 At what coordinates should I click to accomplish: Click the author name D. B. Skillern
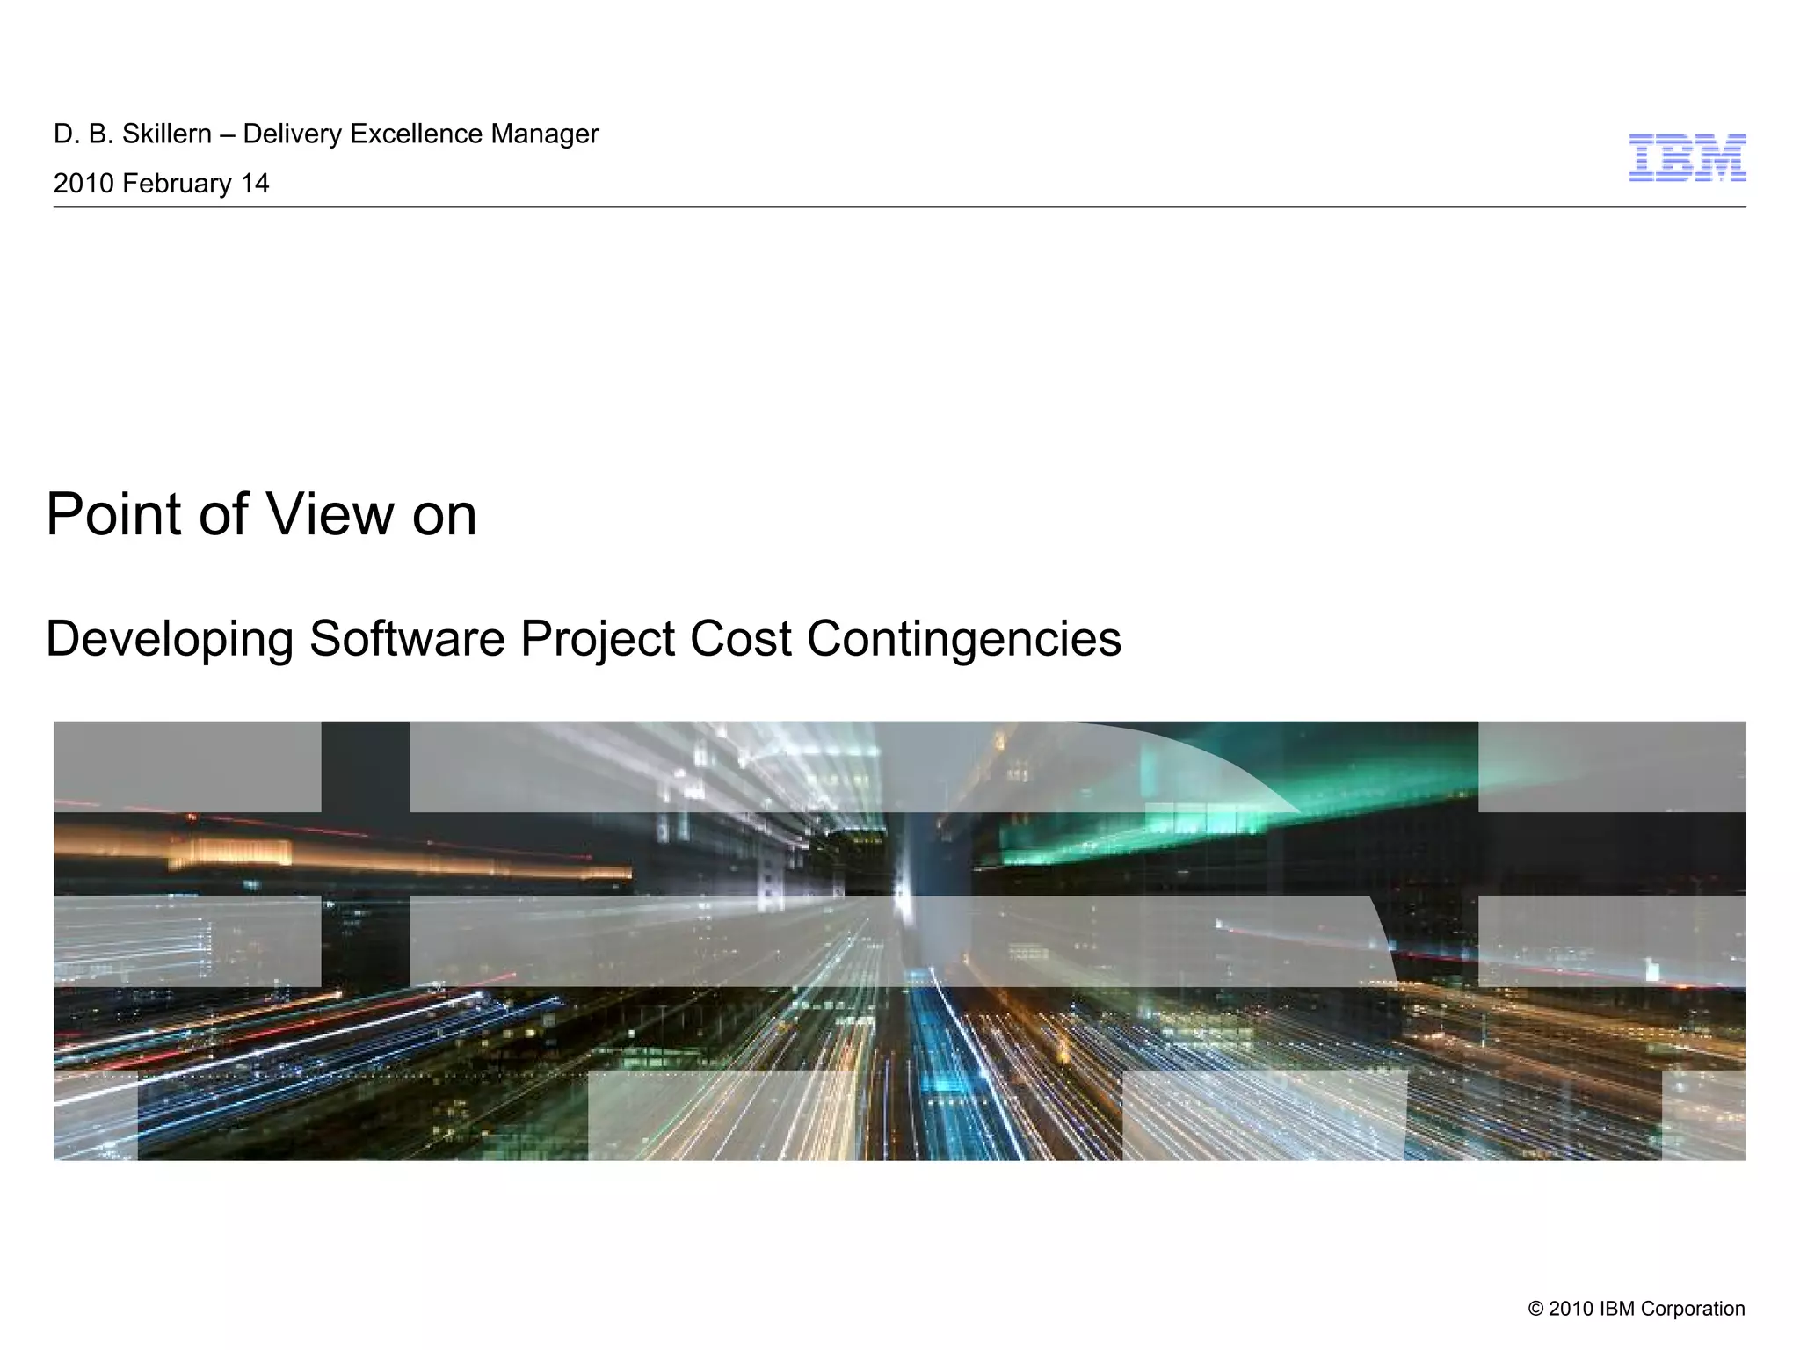point(132,134)
